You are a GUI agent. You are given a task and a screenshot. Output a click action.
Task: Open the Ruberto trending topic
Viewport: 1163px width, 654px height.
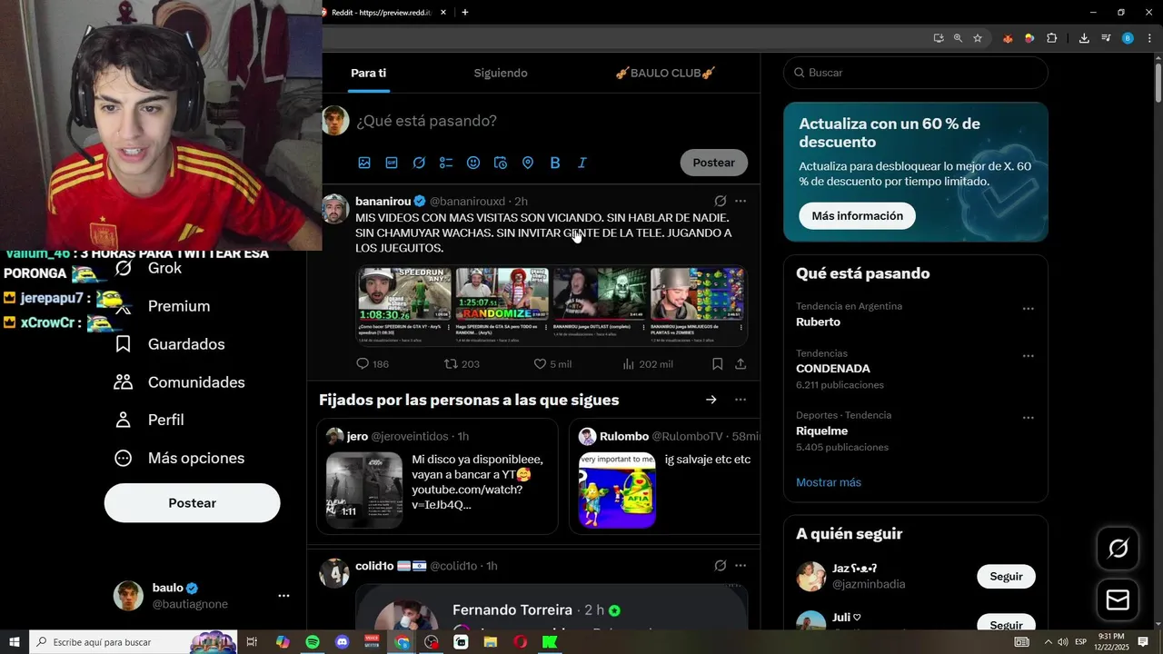818,322
